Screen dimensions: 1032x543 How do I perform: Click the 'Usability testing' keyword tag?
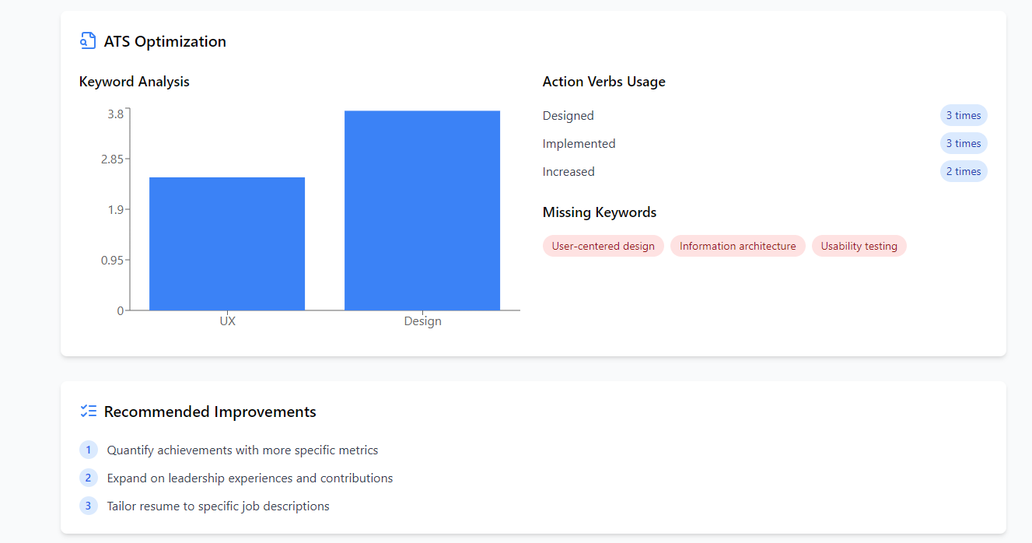pyautogui.click(x=859, y=246)
